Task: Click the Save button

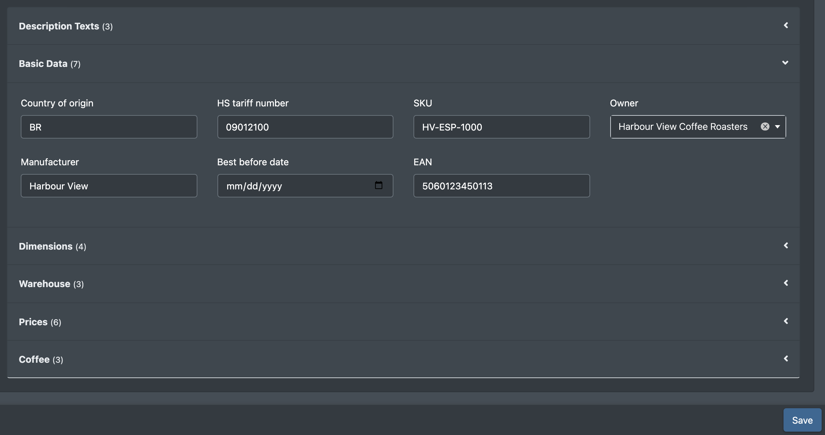Action: click(x=802, y=420)
